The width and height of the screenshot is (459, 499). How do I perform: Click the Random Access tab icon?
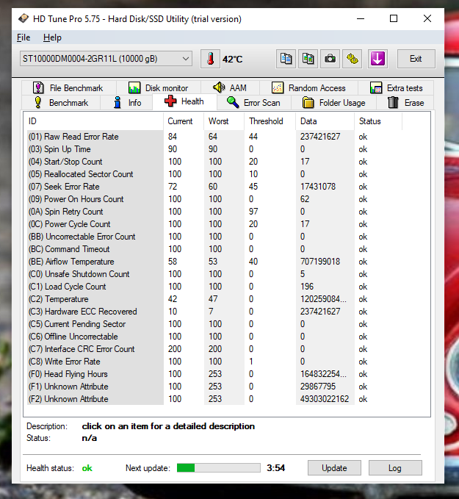(x=278, y=88)
